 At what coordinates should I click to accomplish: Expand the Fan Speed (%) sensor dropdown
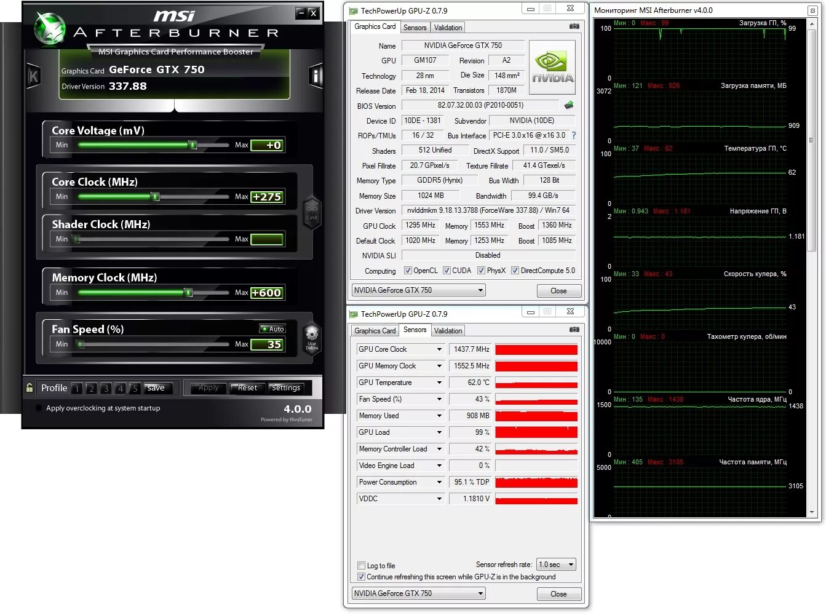click(439, 399)
